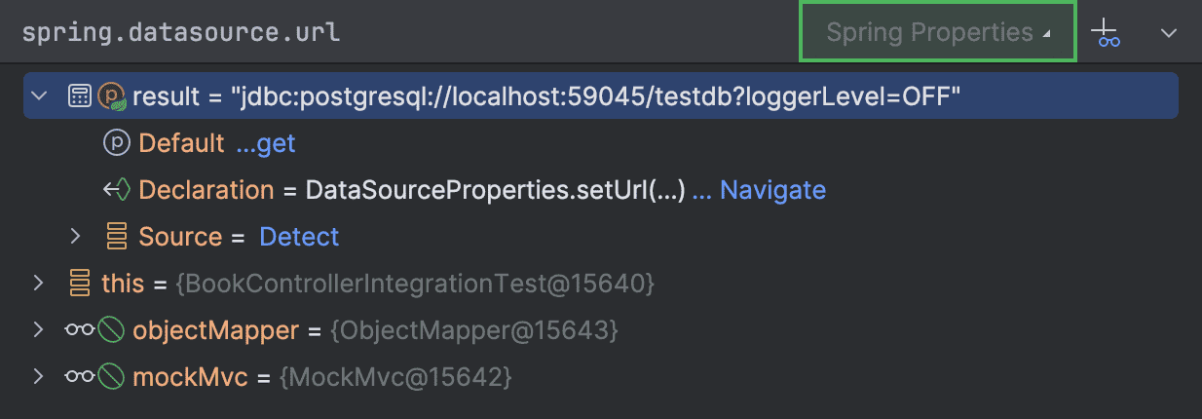Click the calculator icon beside result
This screenshot has height=419, width=1202.
[80, 95]
